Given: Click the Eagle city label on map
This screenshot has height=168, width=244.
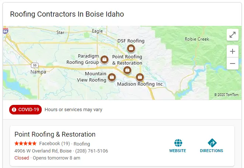Looking at the screenshot, I should click(97, 31).
